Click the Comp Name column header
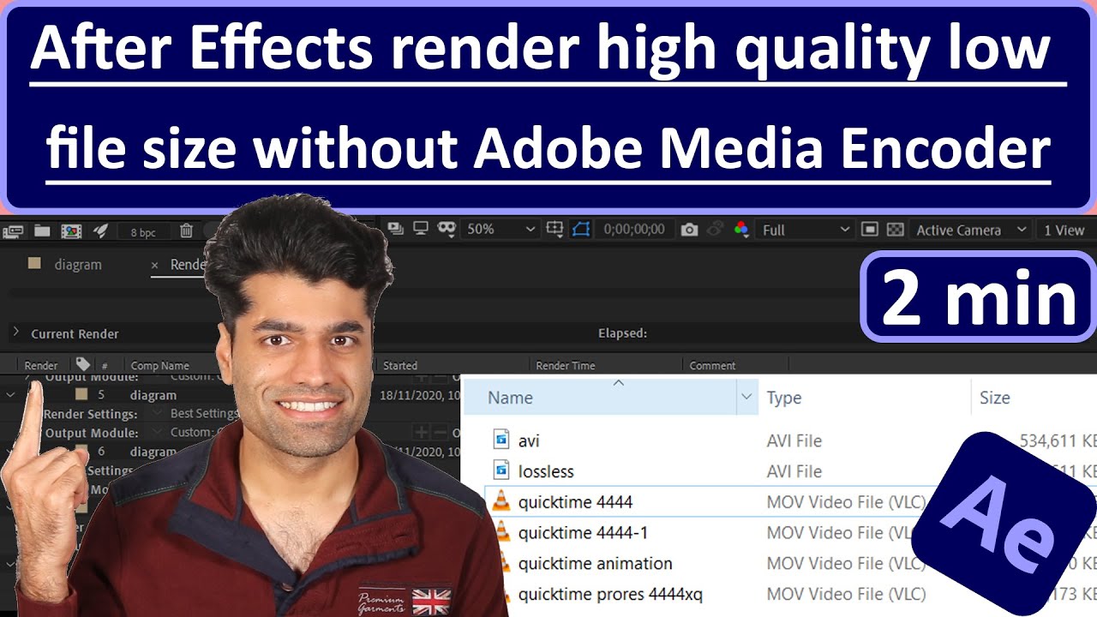This screenshot has width=1097, height=617. pyautogui.click(x=159, y=365)
